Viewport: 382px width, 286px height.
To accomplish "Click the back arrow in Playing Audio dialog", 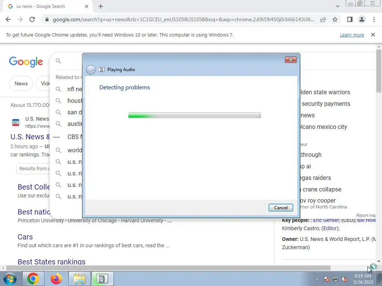I will (x=91, y=70).
